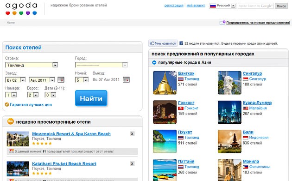Screen dimensions: 292x181
Task: Open the Манила city link
Action: [x=251, y=161]
